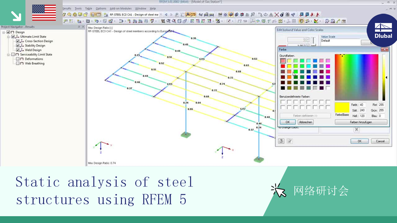Viewport: 397px width, 223px height.
Task: Click OK in the Farbe dialog
Action: point(288,122)
